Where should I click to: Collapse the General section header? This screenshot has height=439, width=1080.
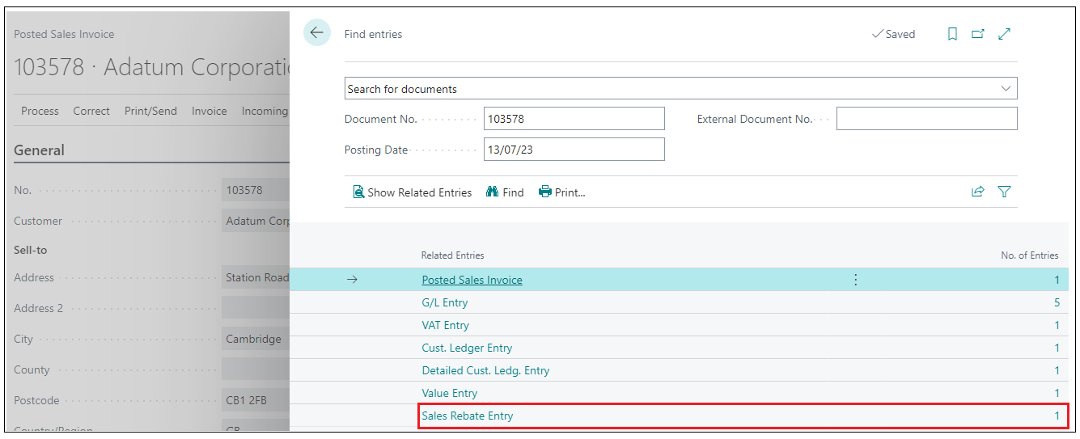39,150
